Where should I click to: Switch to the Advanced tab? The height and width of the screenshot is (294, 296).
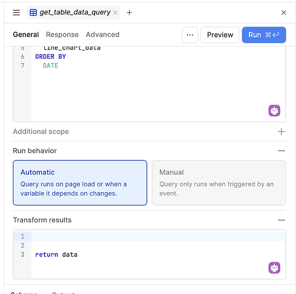tap(103, 35)
